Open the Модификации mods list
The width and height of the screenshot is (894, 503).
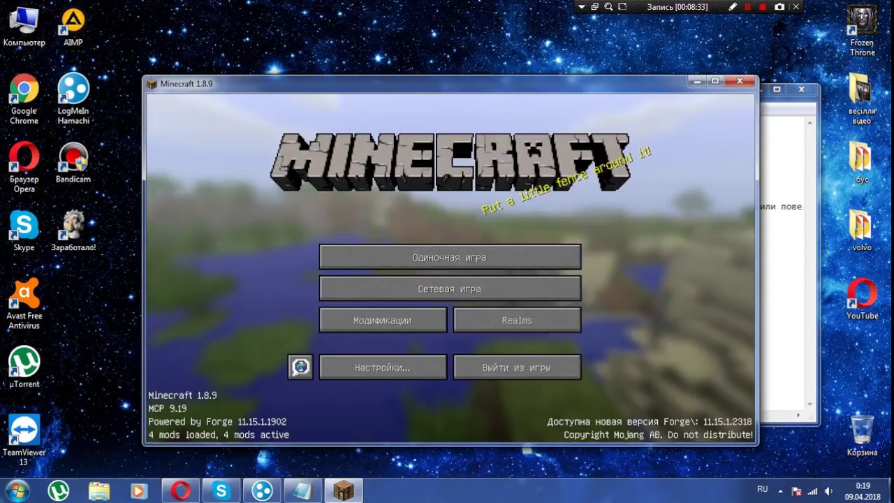pyautogui.click(x=383, y=320)
